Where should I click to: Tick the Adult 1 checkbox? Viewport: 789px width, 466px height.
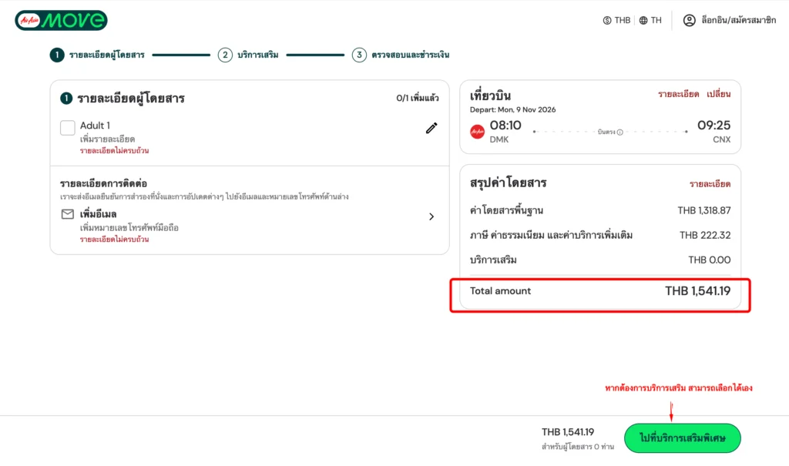(x=68, y=128)
